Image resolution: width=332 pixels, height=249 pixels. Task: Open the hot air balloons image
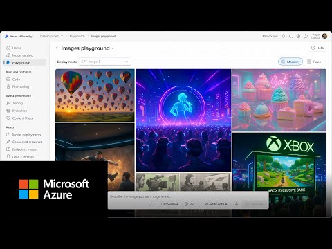pos(95,95)
